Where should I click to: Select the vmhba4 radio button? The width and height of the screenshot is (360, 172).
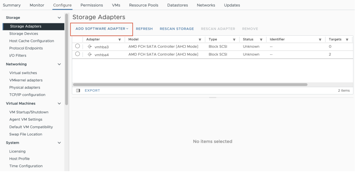click(78, 54)
